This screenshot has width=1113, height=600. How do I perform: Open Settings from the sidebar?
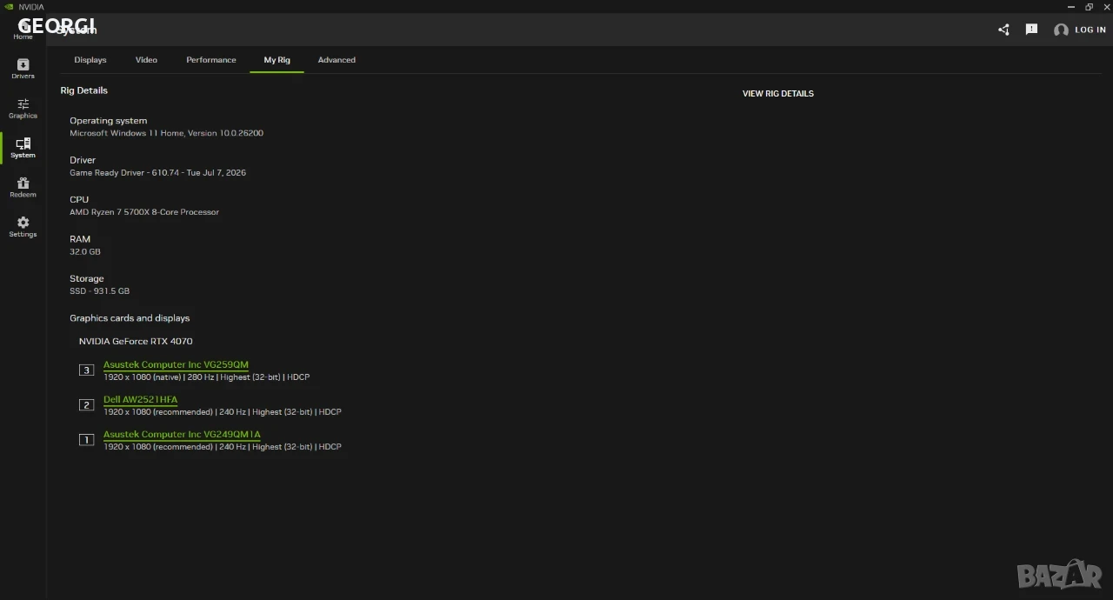23,227
